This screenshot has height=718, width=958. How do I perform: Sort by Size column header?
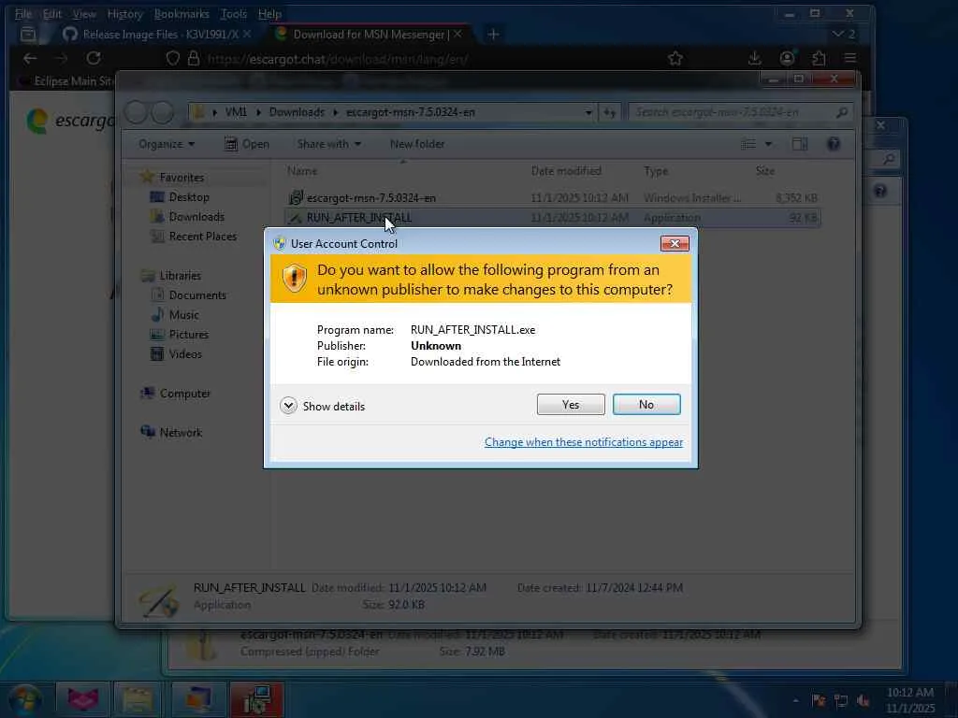pos(765,171)
